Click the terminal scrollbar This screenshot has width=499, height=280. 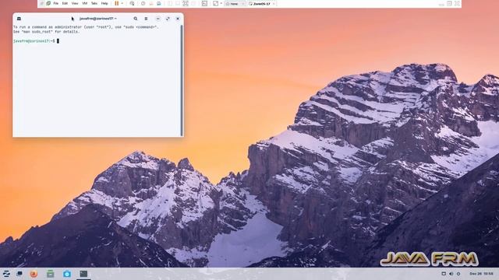[x=182, y=80]
